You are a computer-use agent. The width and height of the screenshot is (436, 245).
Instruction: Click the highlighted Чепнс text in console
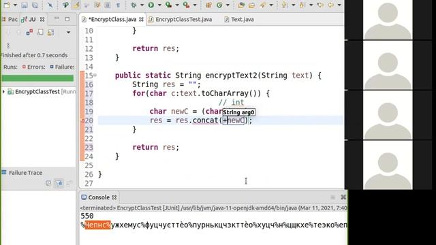(x=97, y=225)
